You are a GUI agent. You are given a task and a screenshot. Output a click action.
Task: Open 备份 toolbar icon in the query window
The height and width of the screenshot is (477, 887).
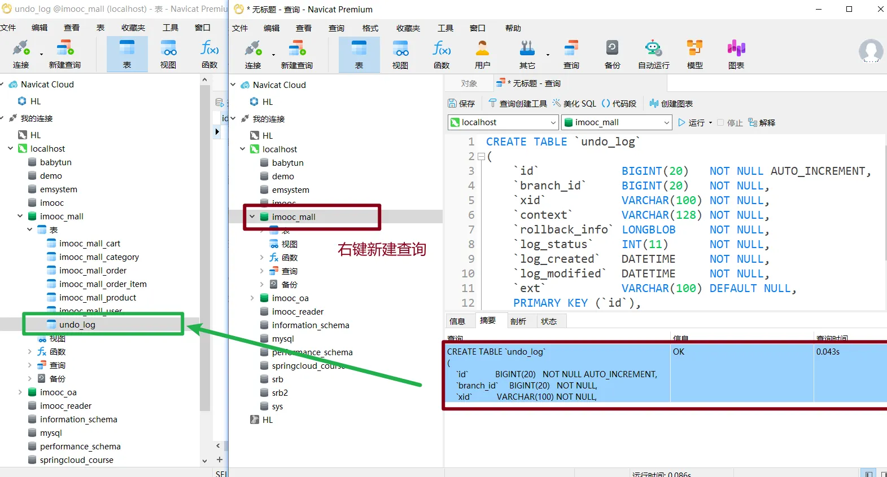click(613, 48)
